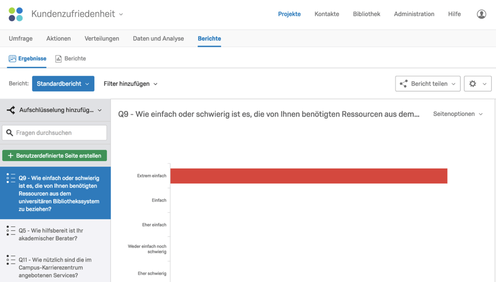The width and height of the screenshot is (496, 282).
Task: Click the Fragen durchsuchen search field
Action: [54, 133]
